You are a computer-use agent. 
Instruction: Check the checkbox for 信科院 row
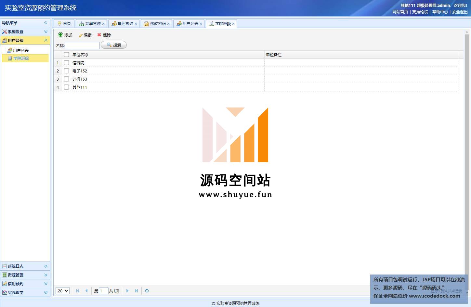pyautogui.click(x=67, y=63)
